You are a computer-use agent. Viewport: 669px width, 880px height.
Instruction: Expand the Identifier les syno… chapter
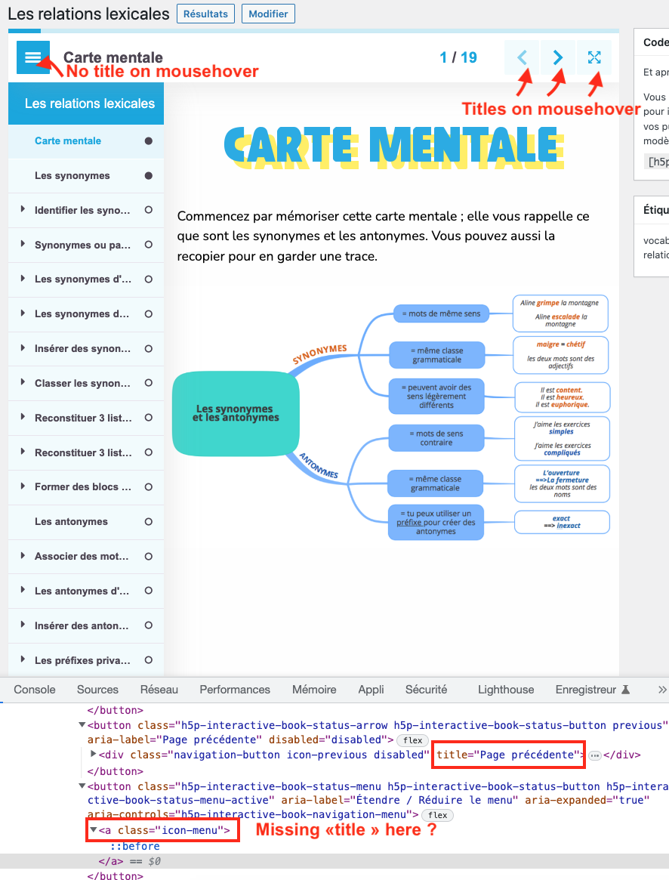pyautogui.click(x=23, y=209)
